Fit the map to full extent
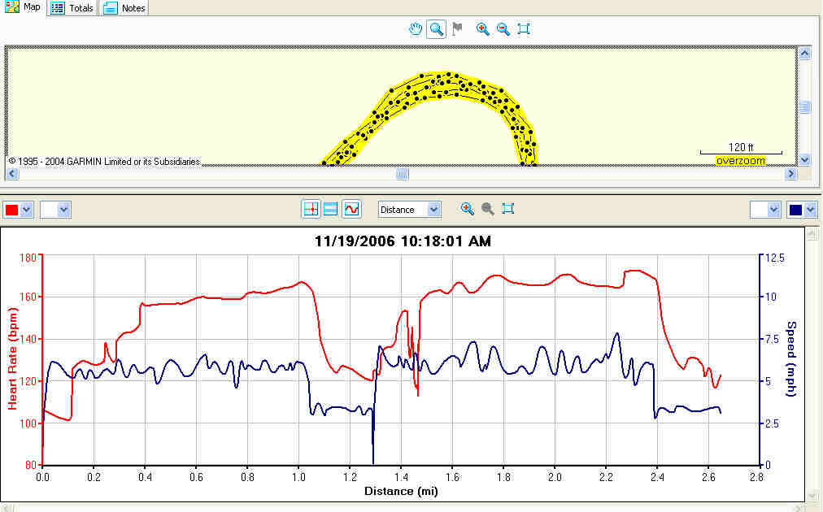The height and width of the screenshot is (512, 823). click(x=524, y=29)
